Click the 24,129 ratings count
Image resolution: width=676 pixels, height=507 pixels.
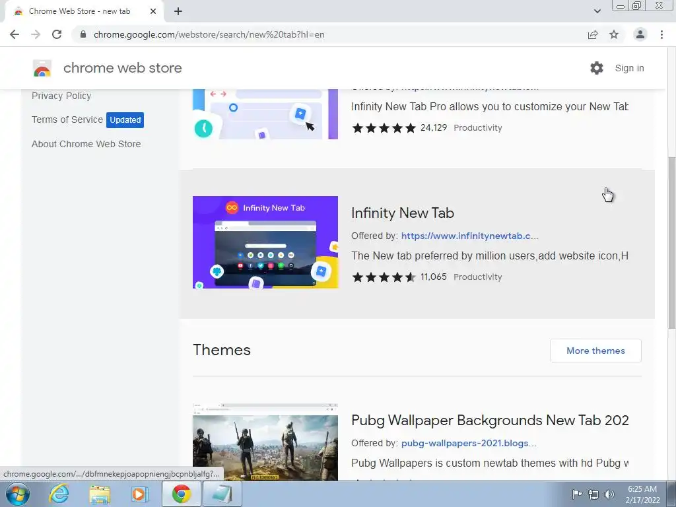(434, 127)
